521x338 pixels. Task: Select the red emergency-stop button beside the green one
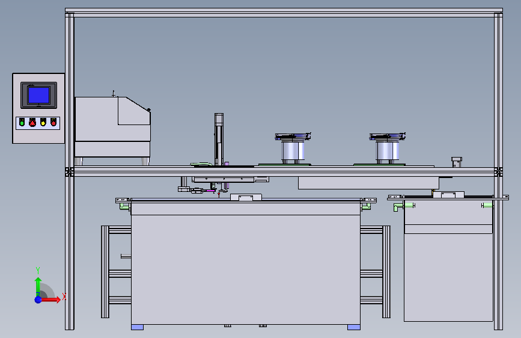point(32,123)
